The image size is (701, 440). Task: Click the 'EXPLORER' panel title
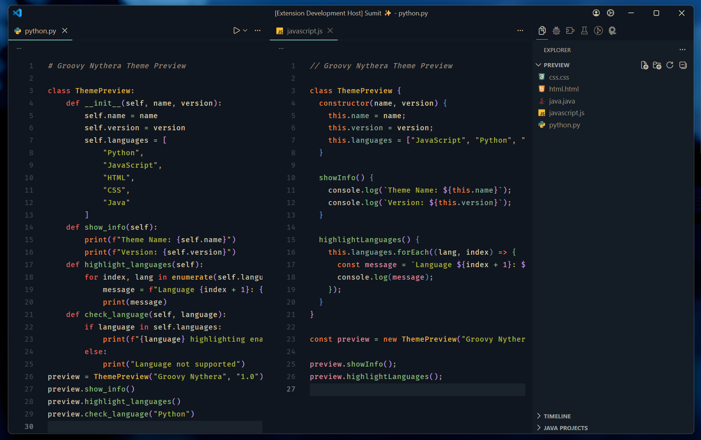coord(557,50)
